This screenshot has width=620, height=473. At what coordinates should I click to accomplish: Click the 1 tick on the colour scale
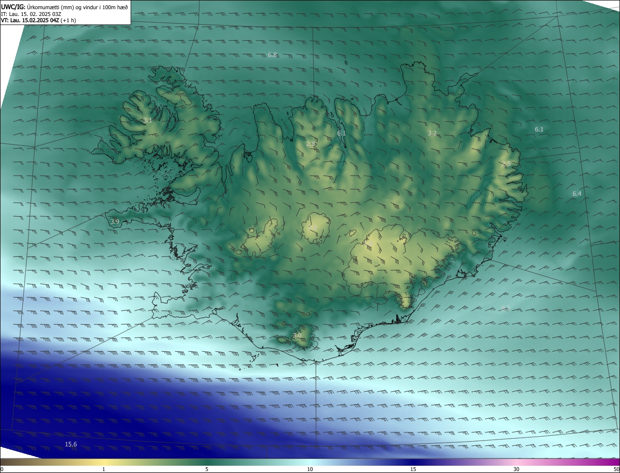[104, 469]
